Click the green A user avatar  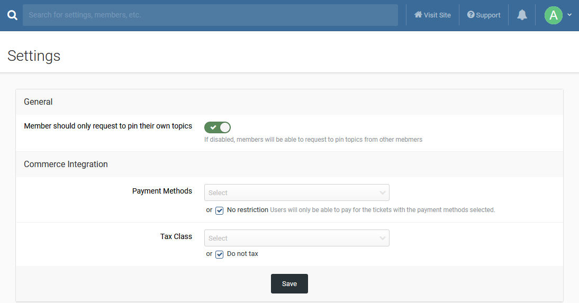(553, 15)
